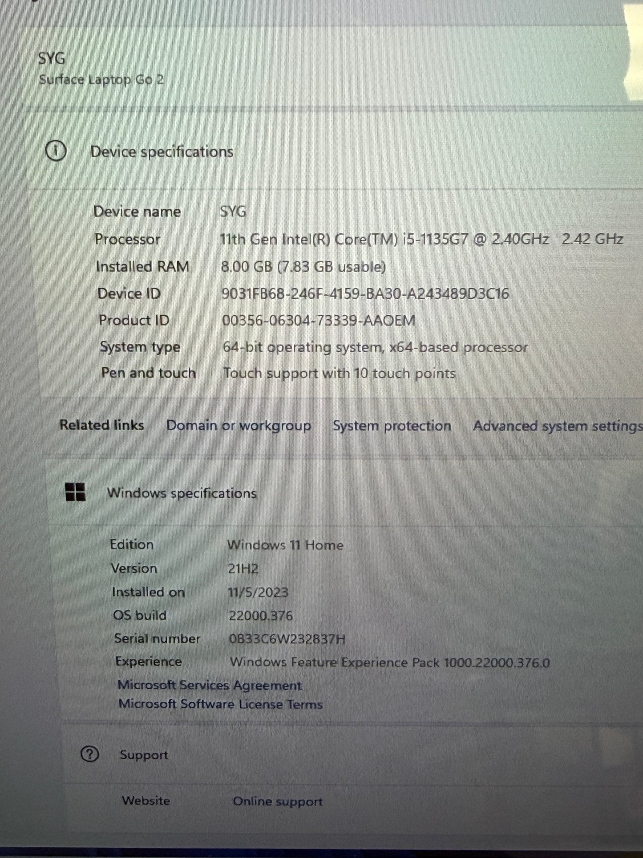Open Advanced system settings link
This screenshot has height=858, width=643.
(x=558, y=426)
